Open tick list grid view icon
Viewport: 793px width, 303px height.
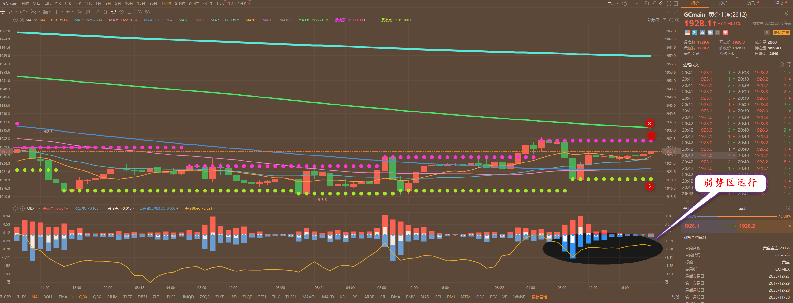[x=789, y=65]
